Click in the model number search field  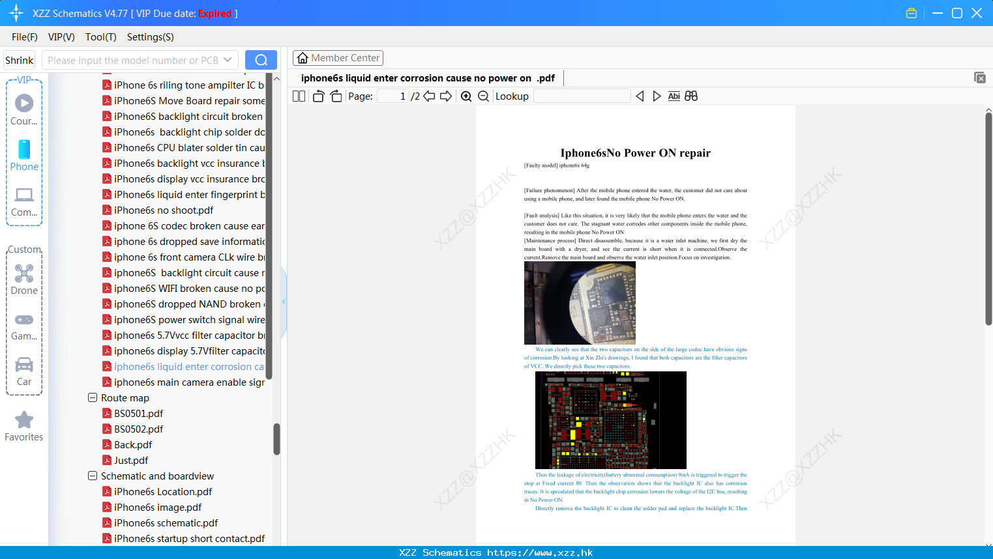(x=133, y=60)
